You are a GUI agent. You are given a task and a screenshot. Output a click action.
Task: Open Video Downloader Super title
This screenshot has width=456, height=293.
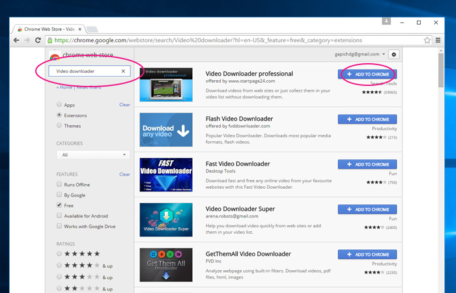tap(240, 209)
